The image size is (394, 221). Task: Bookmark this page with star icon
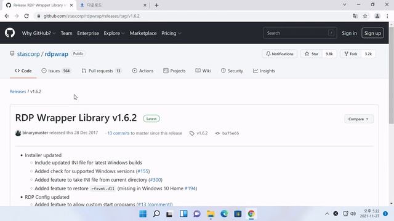tap(365, 16)
